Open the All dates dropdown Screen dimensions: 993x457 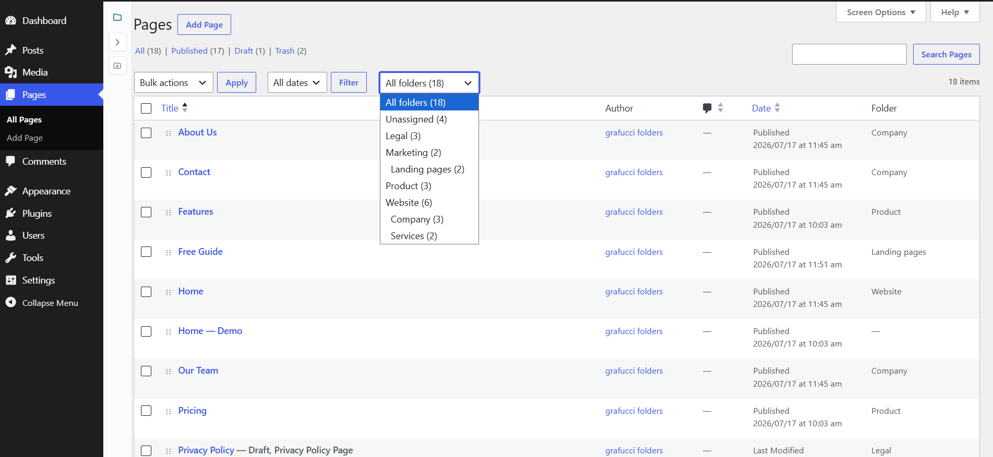coord(297,82)
